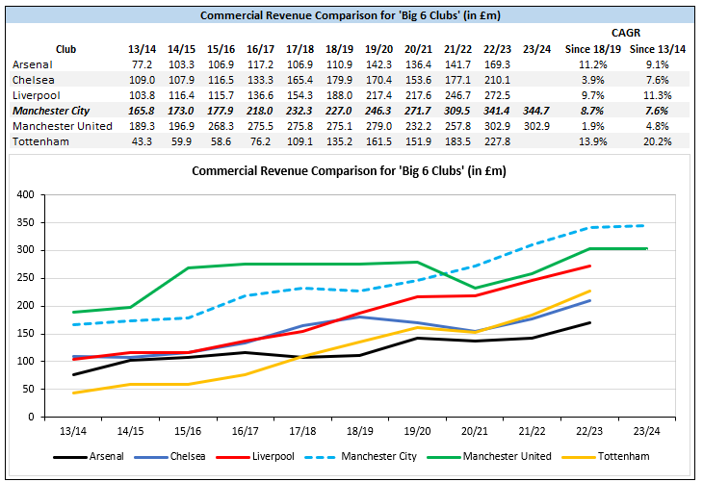The image size is (703, 482).
Task: Click the 23/24 column header in the table
Action: tap(536, 49)
